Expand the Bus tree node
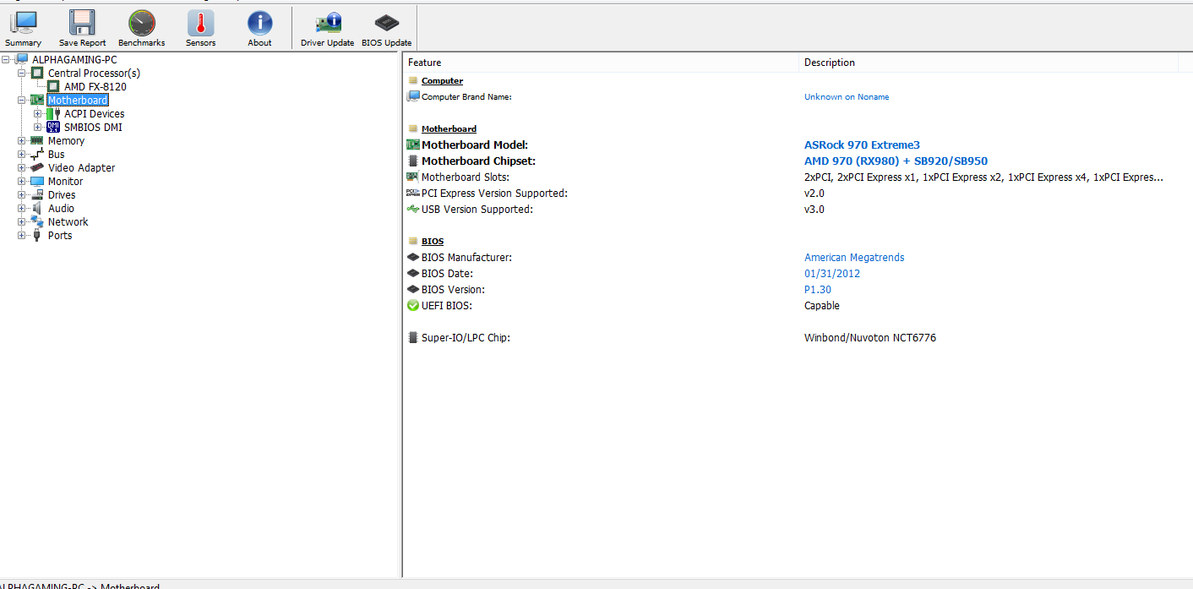 (x=22, y=154)
